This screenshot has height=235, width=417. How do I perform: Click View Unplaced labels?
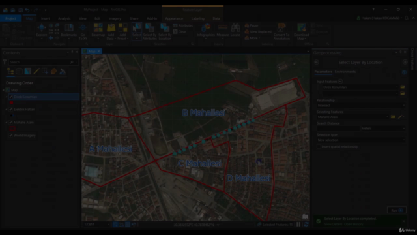tap(258, 32)
